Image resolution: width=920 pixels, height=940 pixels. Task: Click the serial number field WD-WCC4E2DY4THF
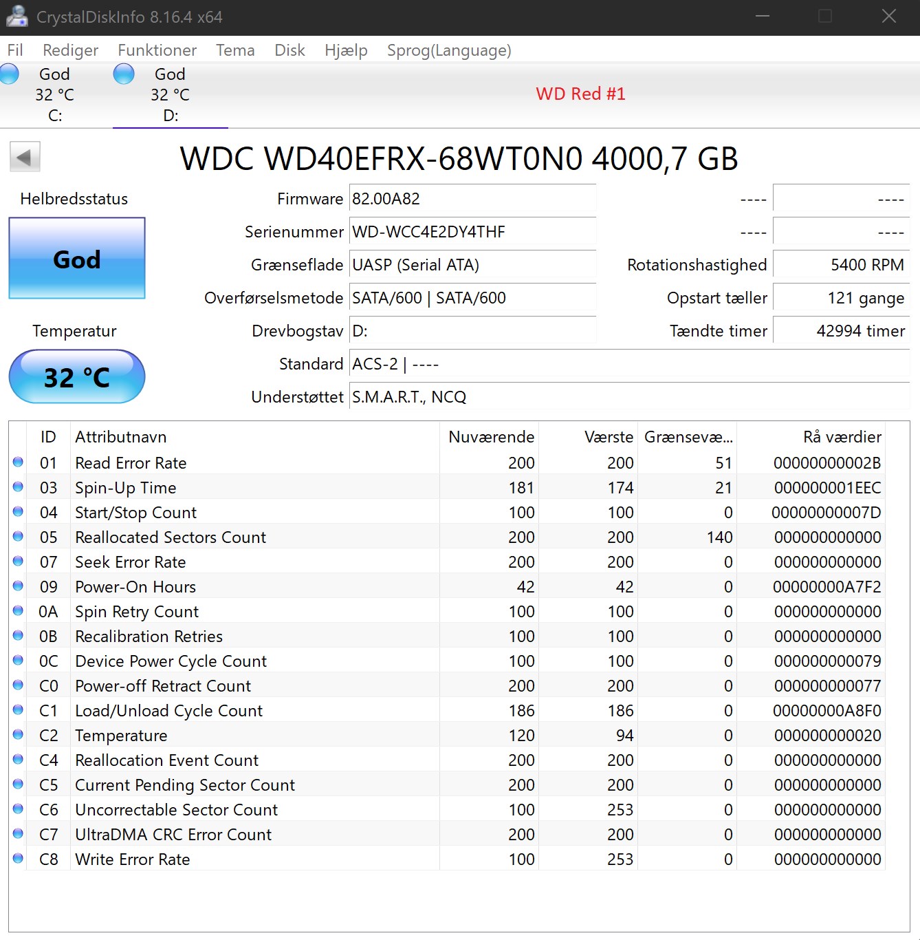pos(472,232)
